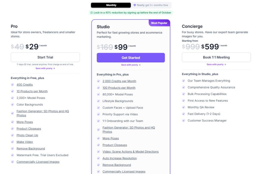
Task: Click check icon beside Priority Support via Video
Action: 98,114
